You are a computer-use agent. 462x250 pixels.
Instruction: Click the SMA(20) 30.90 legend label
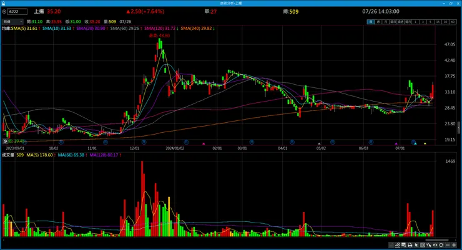pyautogui.click(x=91, y=29)
